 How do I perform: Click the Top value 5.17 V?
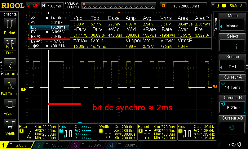96,24
